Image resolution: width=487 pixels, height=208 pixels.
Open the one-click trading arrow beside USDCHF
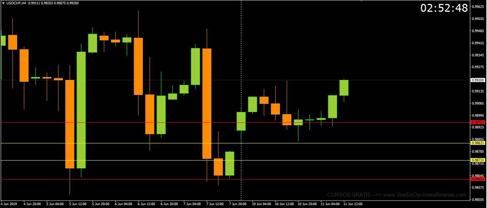(x=3, y=3)
